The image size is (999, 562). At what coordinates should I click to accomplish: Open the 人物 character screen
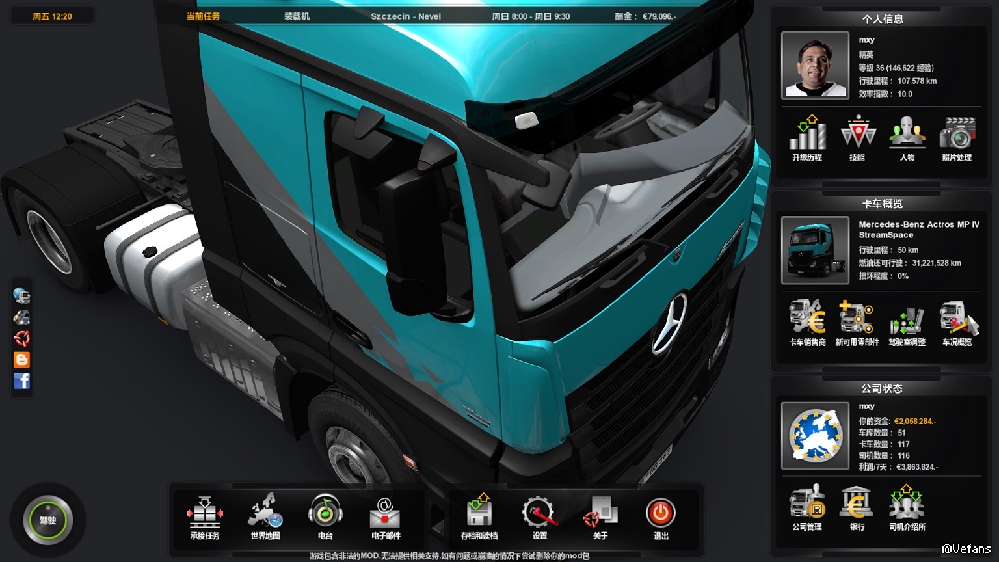coord(907,138)
